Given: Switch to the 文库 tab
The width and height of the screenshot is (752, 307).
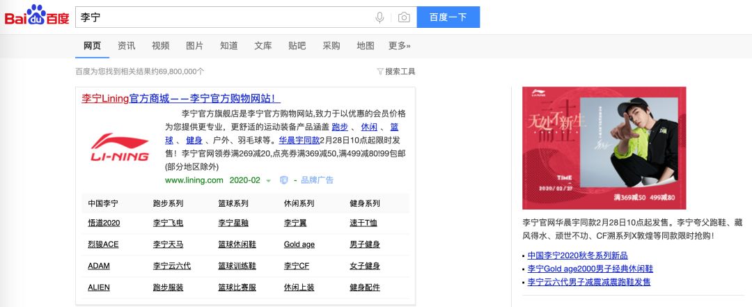Looking at the screenshot, I should click(263, 46).
